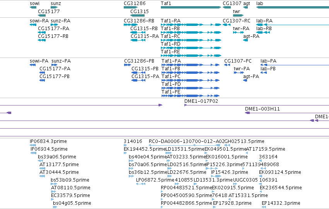Select transcript 'Taf1-RC'
Image resolution: width=329 pixels, height=209 pixels.
click(170, 36)
